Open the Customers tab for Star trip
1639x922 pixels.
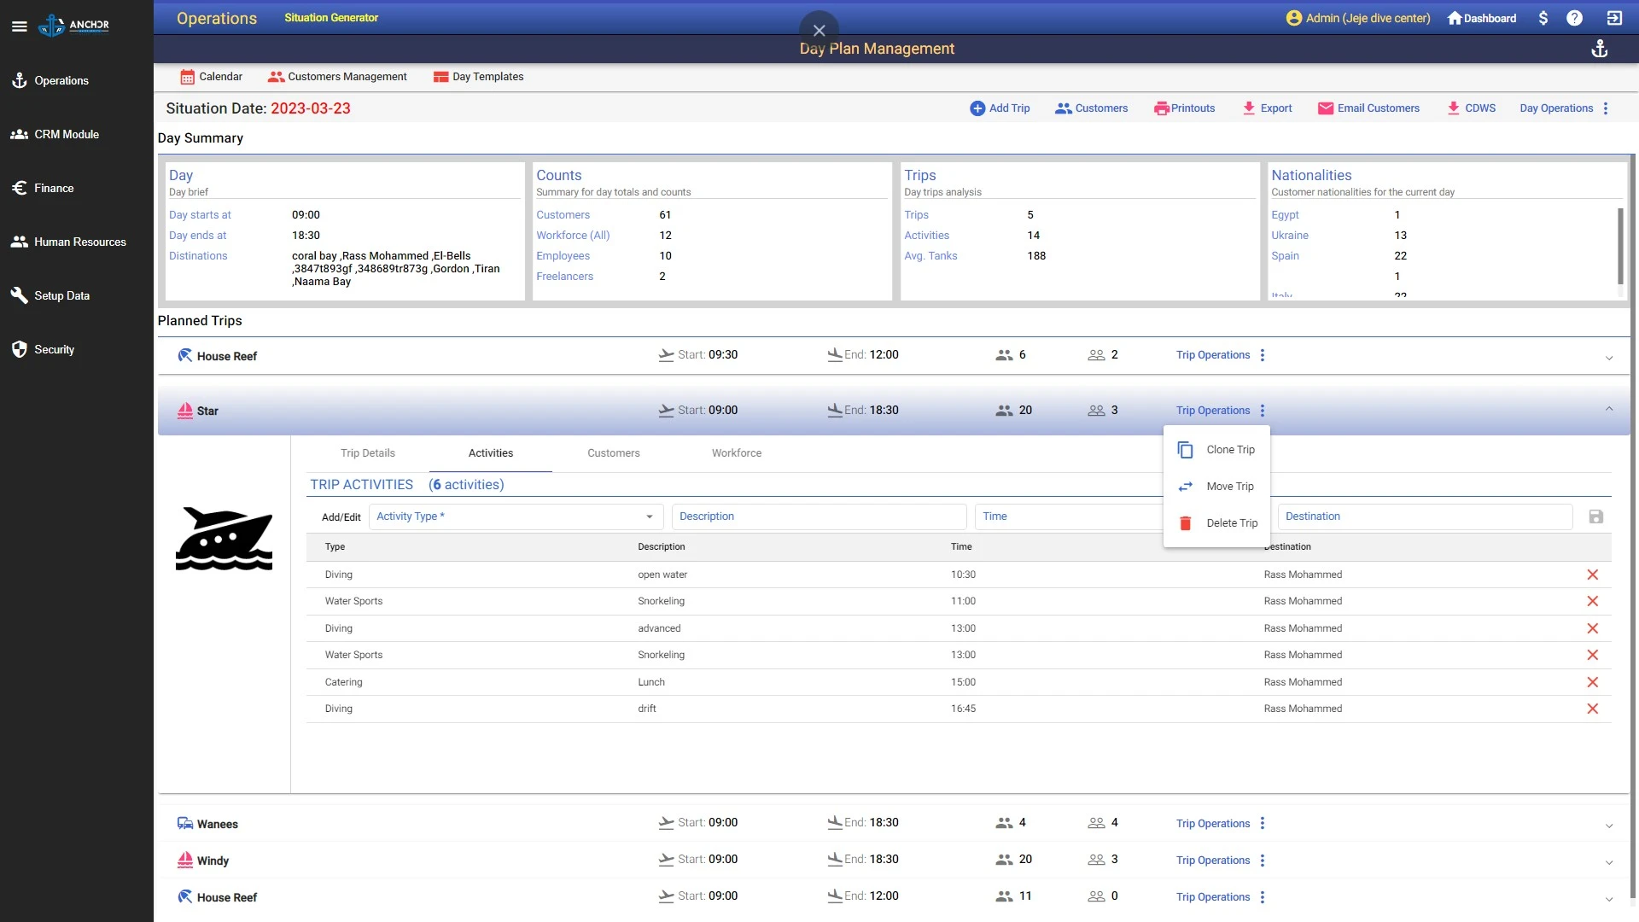[x=612, y=452]
